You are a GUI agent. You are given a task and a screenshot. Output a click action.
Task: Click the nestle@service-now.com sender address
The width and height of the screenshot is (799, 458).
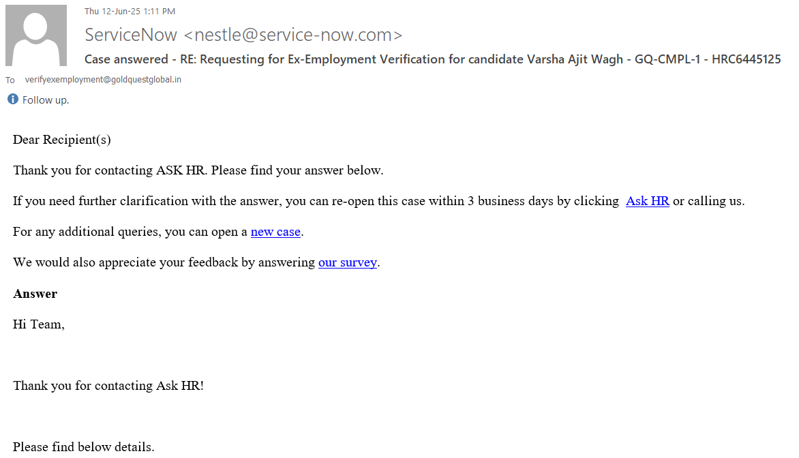click(x=293, y=35)
